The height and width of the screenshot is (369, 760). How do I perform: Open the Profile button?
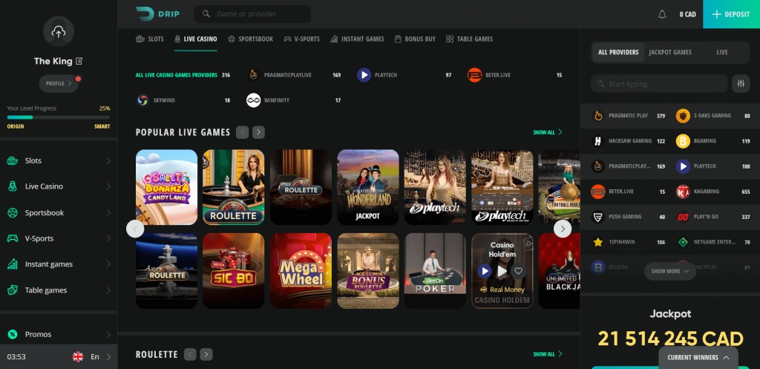pyautogui.click(x=59, y=83)
